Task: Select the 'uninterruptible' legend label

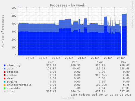Action: [19, 85]
